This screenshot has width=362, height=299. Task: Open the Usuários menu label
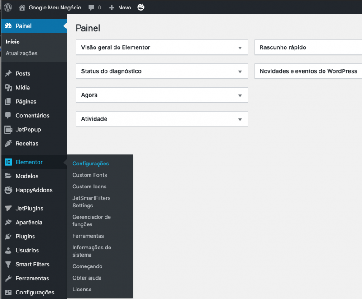click(27, 250)
